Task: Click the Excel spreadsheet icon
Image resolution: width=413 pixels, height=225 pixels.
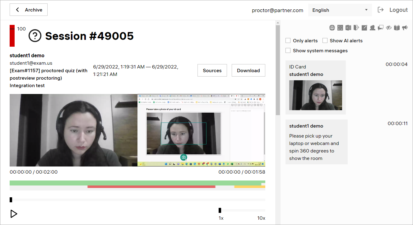Action: pos(348,28)
